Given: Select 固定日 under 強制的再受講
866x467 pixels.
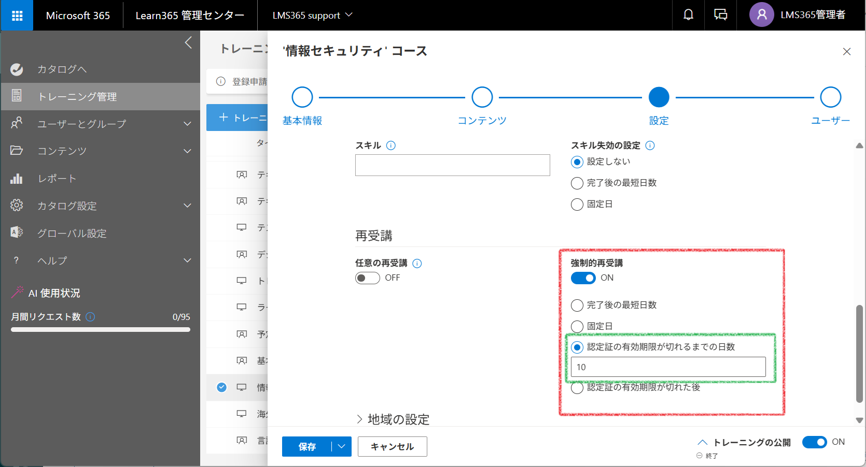Looking at the screenshot, I should [x=577, y=327].
